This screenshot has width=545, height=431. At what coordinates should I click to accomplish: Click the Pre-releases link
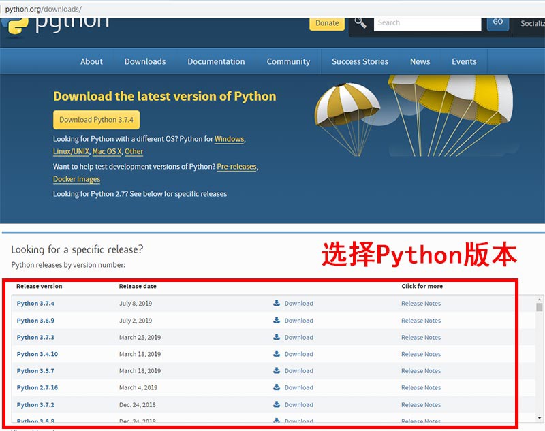coord(236,166)
